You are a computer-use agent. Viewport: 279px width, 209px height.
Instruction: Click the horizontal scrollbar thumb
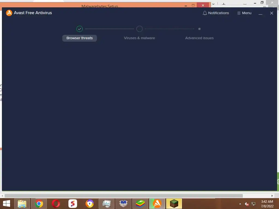tap(124, 196)
